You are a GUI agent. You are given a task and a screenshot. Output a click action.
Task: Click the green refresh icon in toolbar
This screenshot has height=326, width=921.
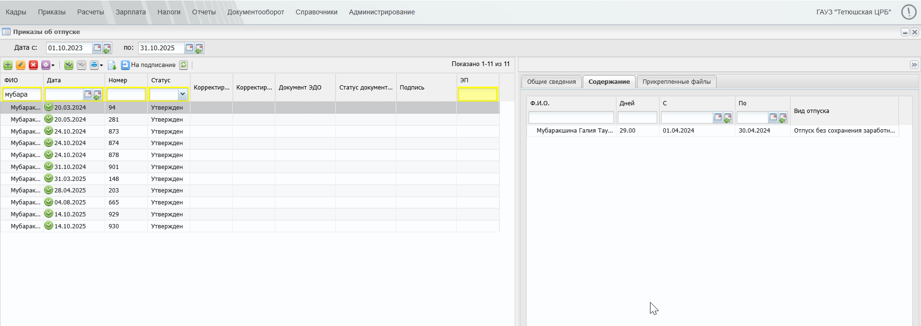[x=184, y=65]
